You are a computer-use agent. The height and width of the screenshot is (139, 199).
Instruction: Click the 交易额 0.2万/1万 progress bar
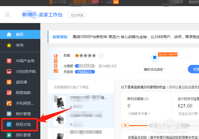85,66
